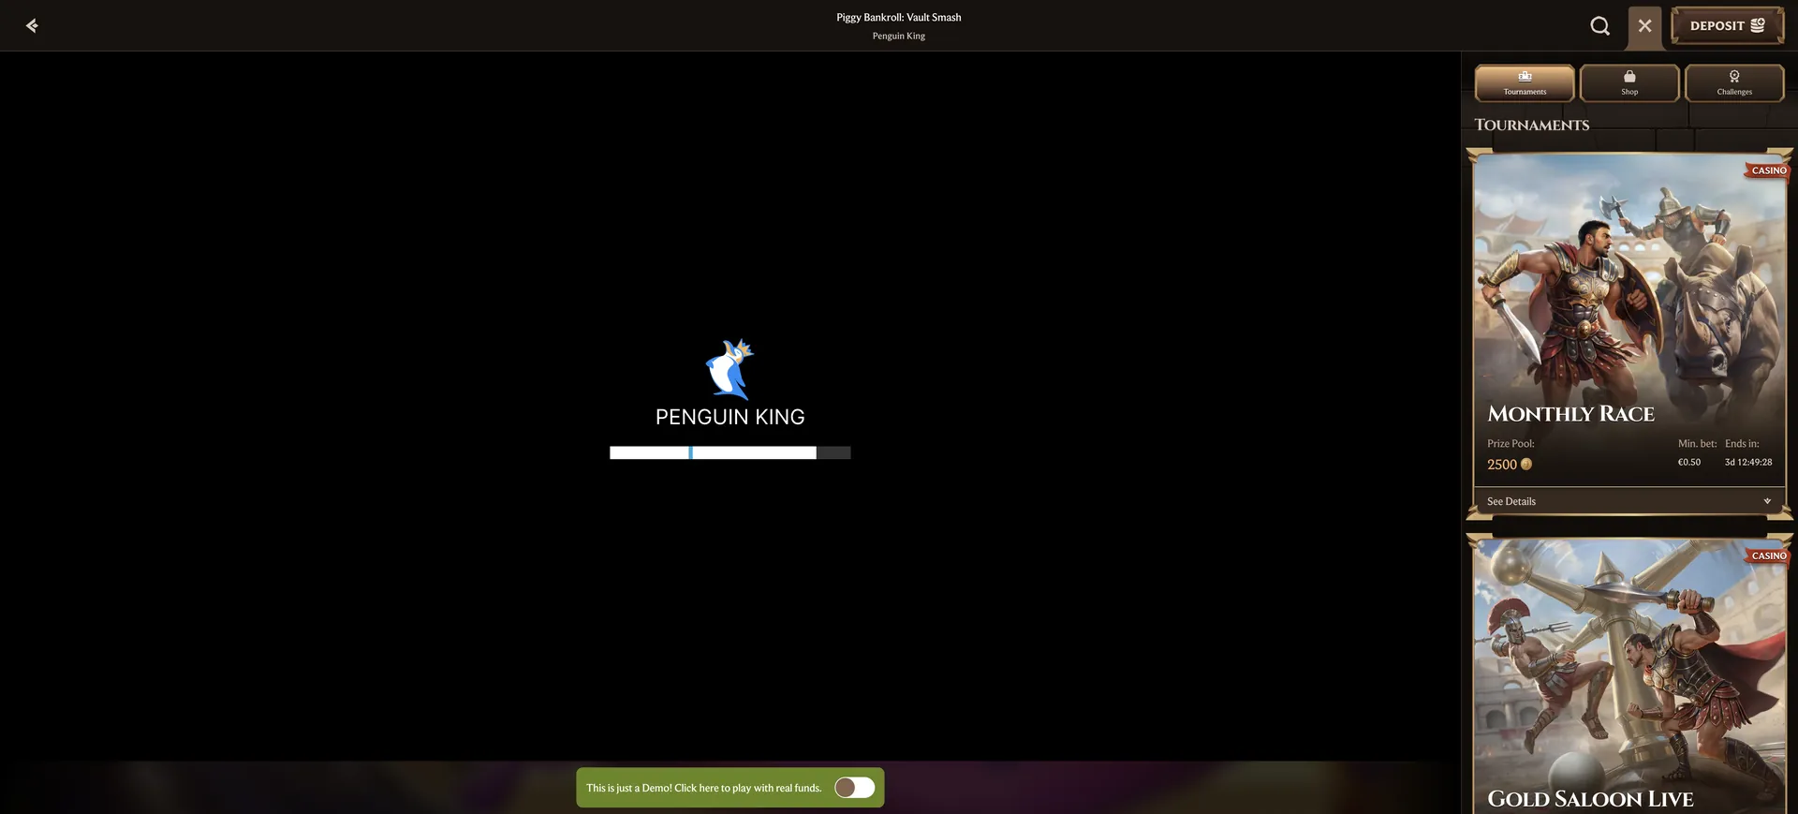Click the Penguin King provider subtitle
Screen dimensions: 1798x814
tap(899, 36)
